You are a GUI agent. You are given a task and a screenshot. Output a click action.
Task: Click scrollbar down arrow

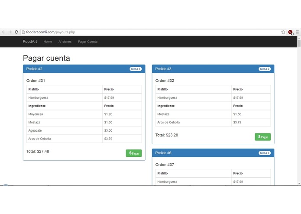coord(299,184)
